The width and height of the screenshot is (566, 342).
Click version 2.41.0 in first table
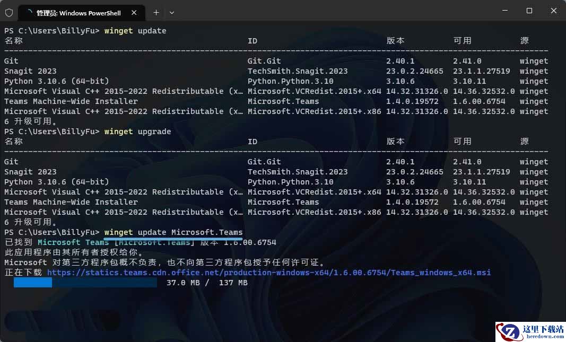(x=467, y=61)
